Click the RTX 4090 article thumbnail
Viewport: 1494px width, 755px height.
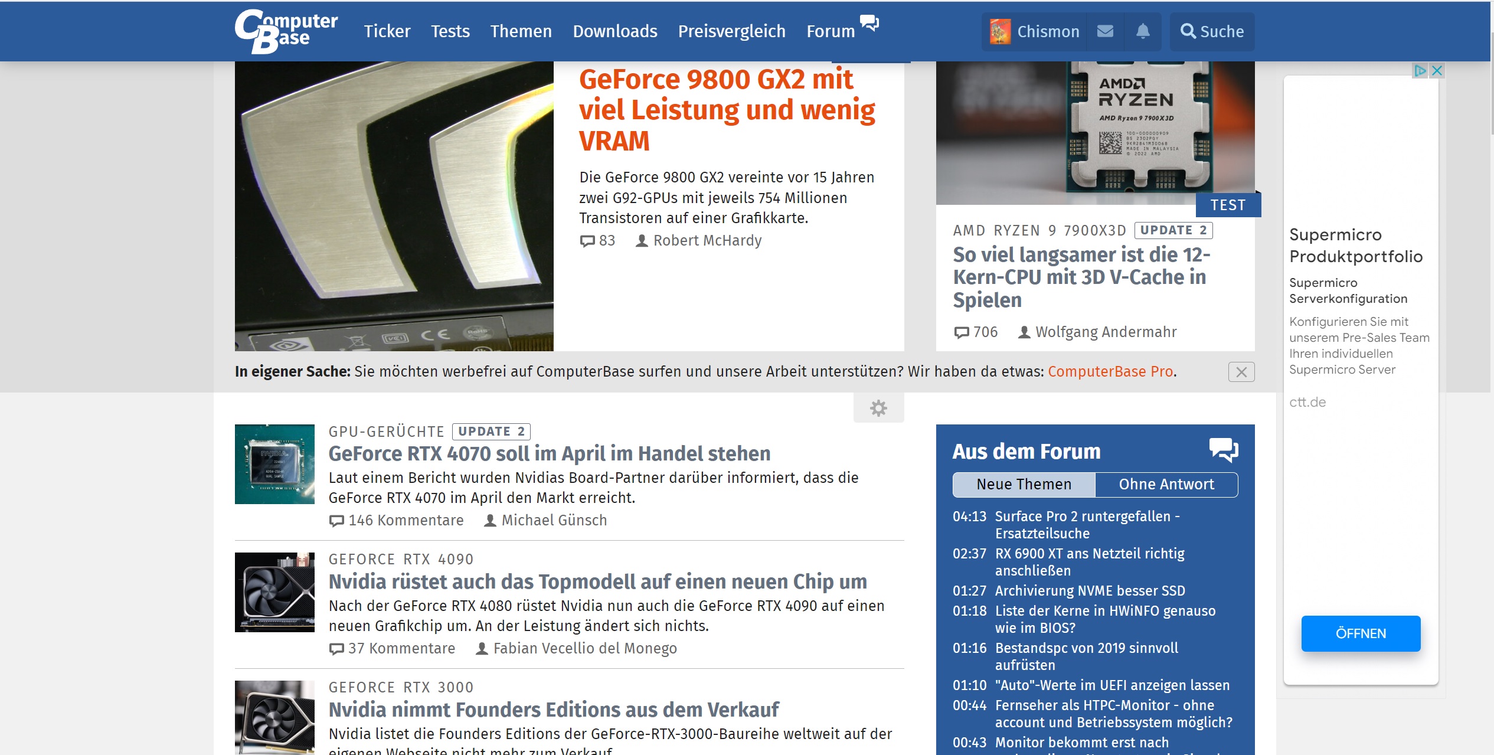tap(274, 592)
